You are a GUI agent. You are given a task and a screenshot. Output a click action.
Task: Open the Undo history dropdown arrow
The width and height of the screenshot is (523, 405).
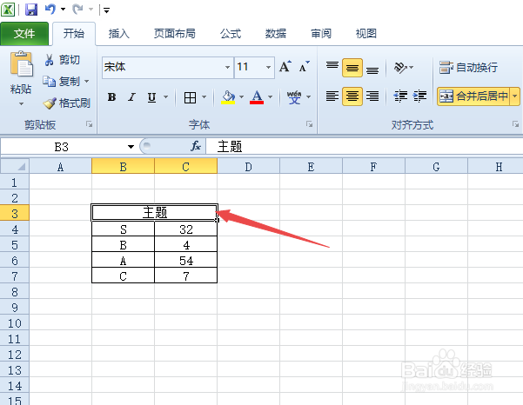pos(63,10)
